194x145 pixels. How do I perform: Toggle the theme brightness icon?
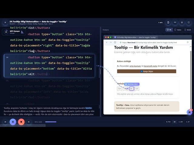click(x=182, y=22)
